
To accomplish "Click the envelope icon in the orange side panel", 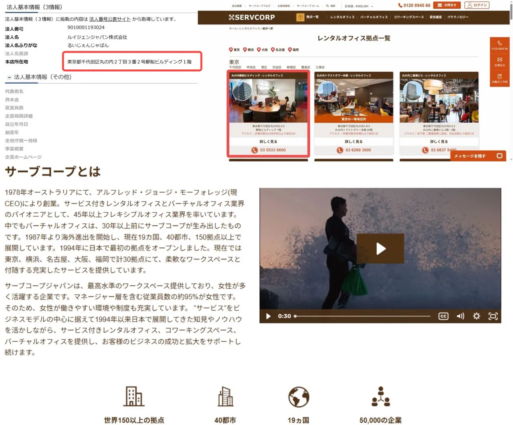I will (x=499, y=60).
